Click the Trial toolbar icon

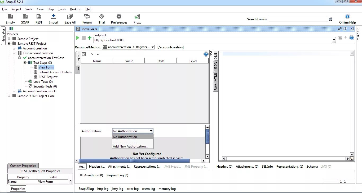click(x=101, y=17)
